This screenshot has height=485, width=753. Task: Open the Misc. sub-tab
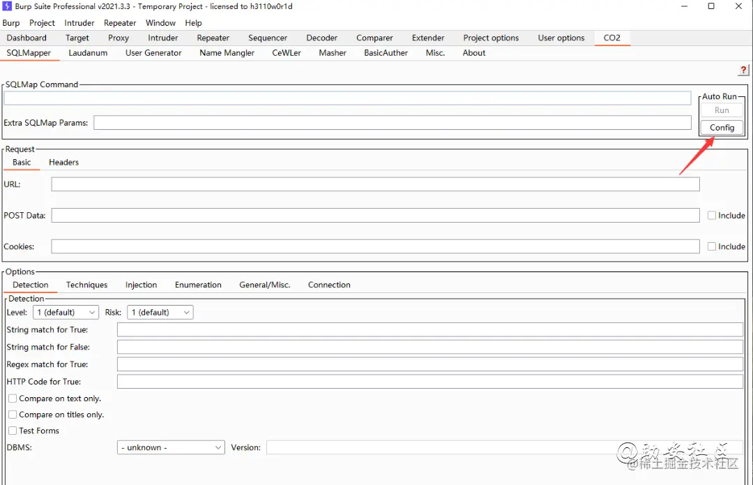pyautogui.click(x=435, y=53)
